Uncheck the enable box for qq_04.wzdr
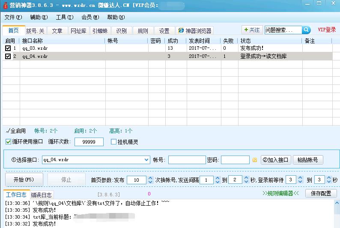This screenshot has height=228, width=340. [8, 56]
